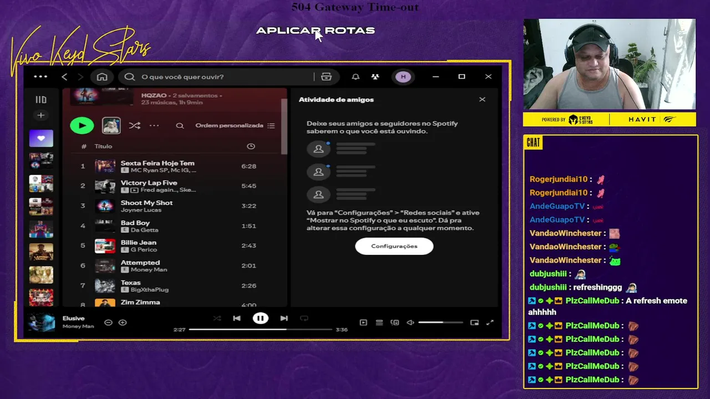710x399 pixels.
Task: Open 'Ordem personalizada' sort dropdown
Action: click(x=235, y=126)
